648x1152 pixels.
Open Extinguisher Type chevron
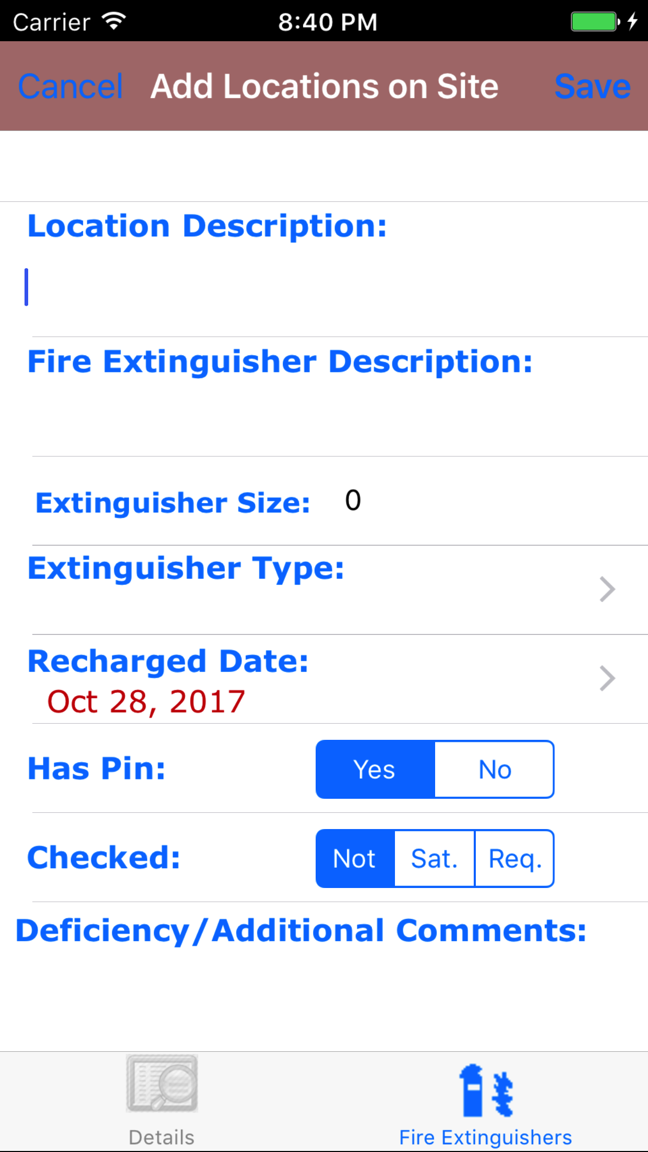click(x=607, y=590)
